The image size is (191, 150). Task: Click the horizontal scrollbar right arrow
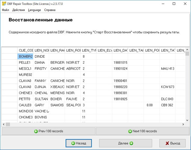click(183, 124)
